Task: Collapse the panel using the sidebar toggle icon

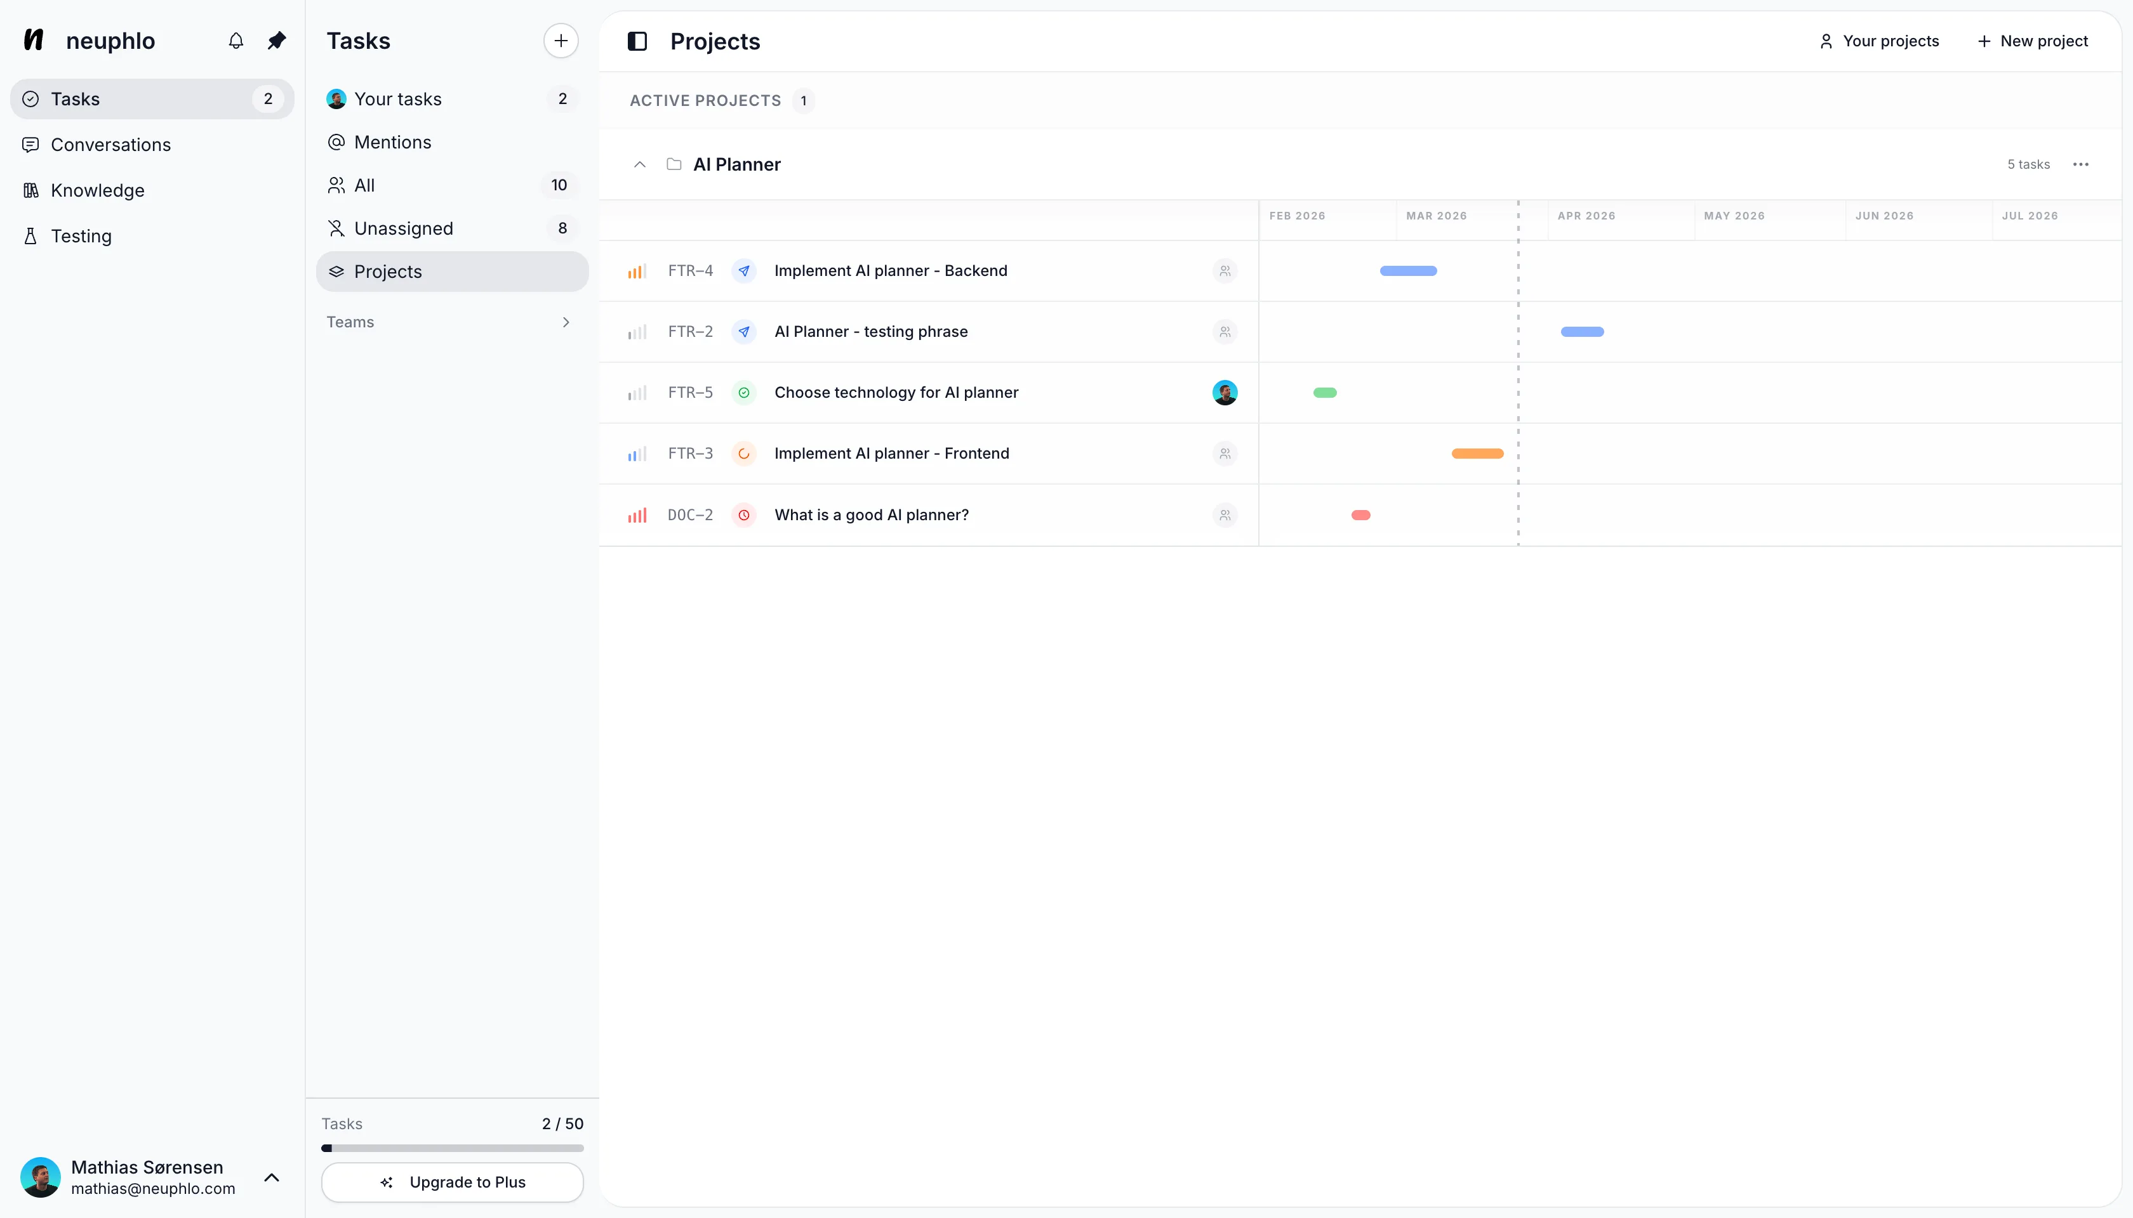Action: [x=637, y=40]
